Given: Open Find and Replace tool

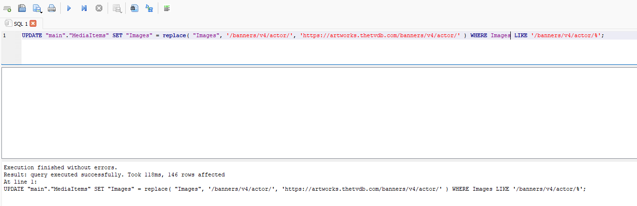Looking at the screenshot, I should (x=149, y=8).
